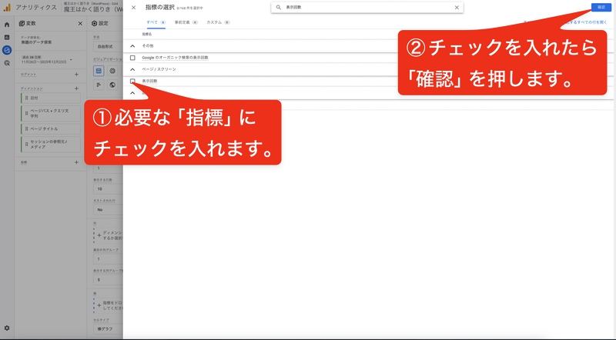Click the search magnifier icon
The image size is (616, 340).
point(279,8)
